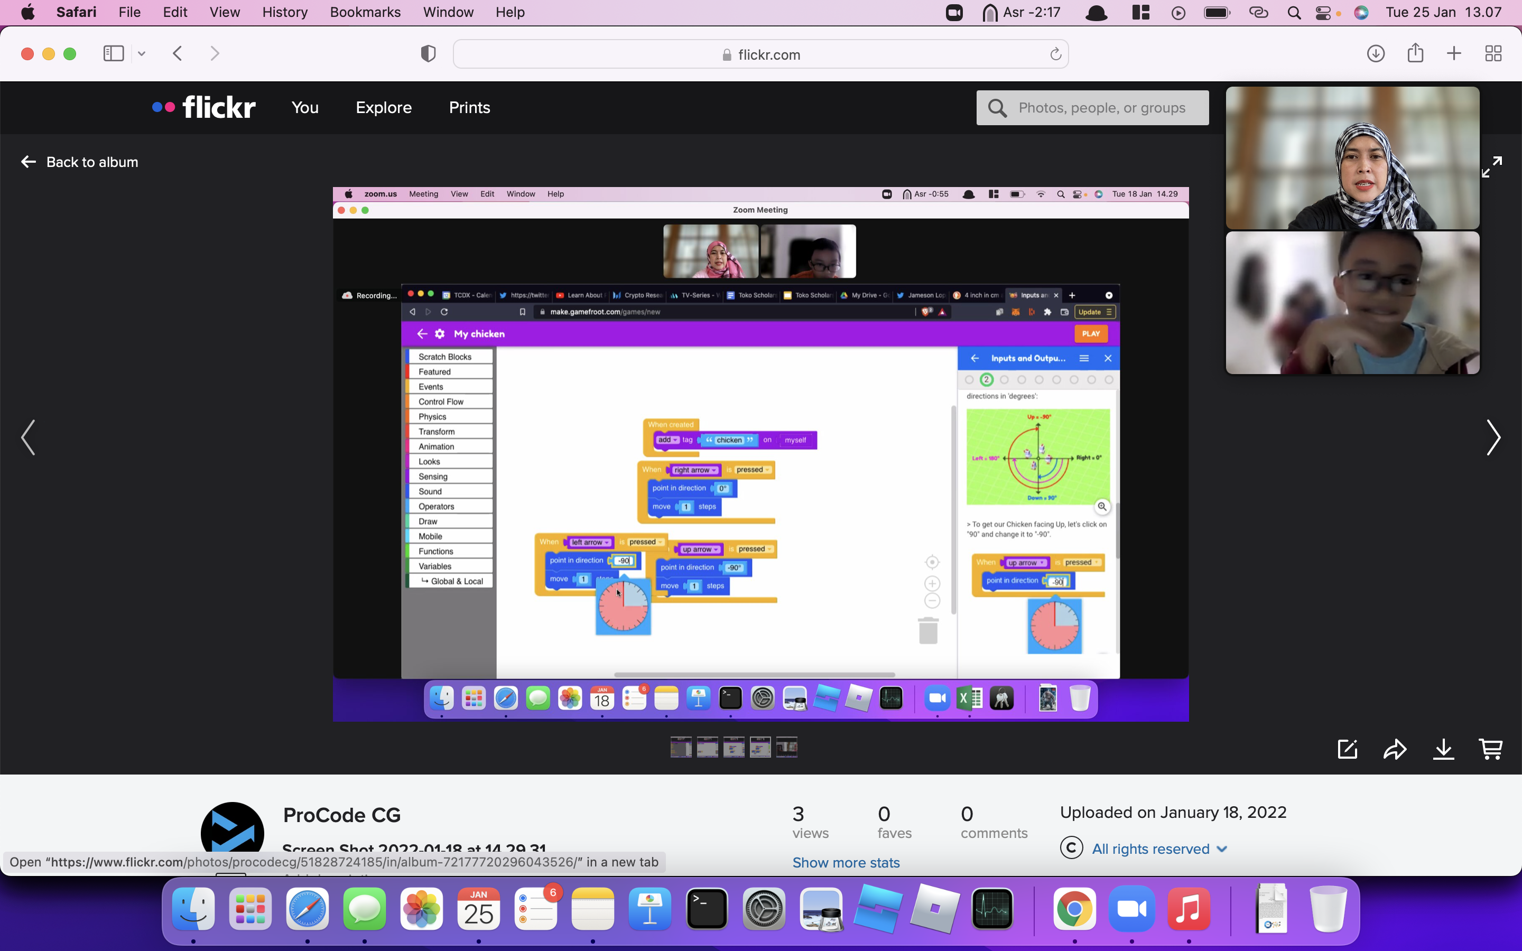Click the 0 faves count

pos(894,822)
